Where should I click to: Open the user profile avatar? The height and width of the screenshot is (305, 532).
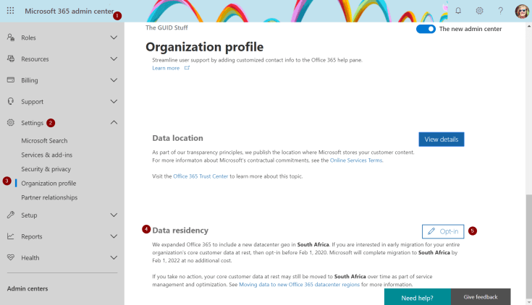click(521, 11)
